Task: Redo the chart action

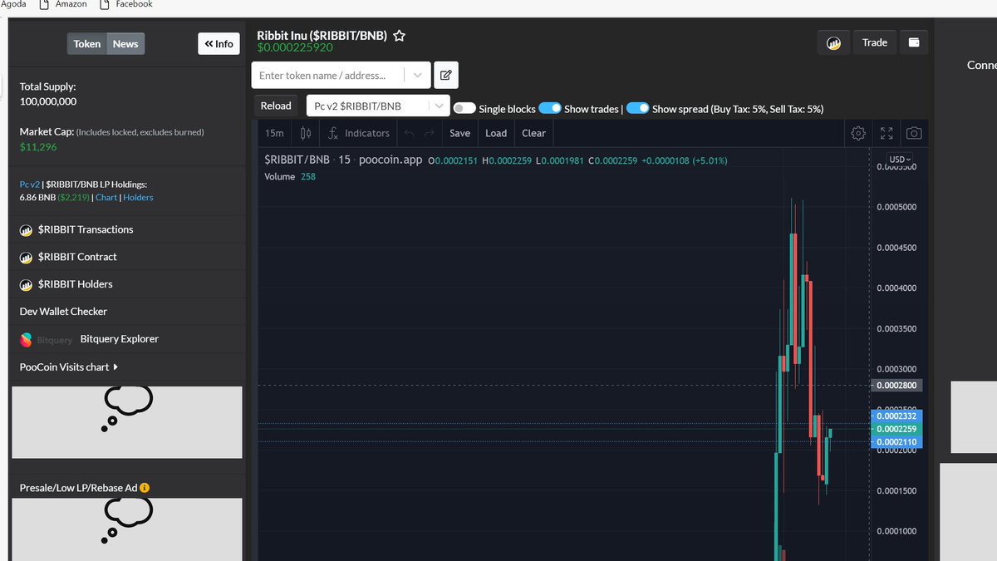Action: pos(430,133)
